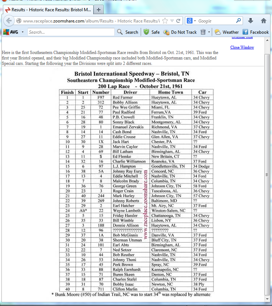Click the AVG trash can icon

click(203, 32)
